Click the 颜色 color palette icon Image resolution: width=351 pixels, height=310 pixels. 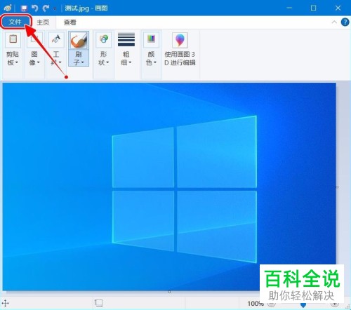click(x=151, y=39)
